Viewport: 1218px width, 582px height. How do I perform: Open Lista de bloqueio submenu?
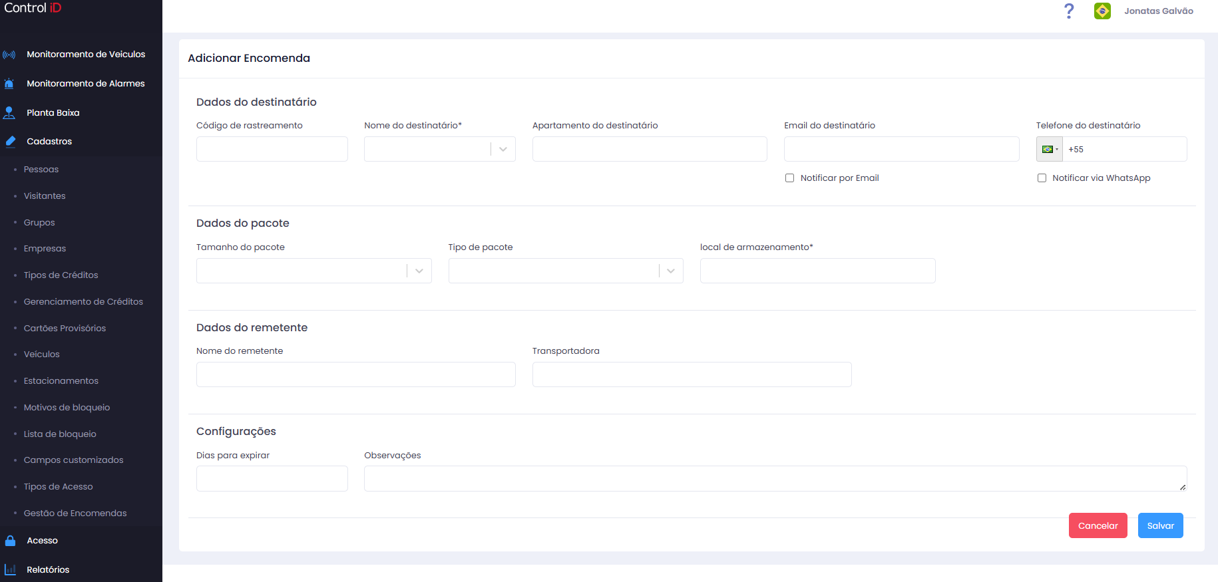coord(60,434)
